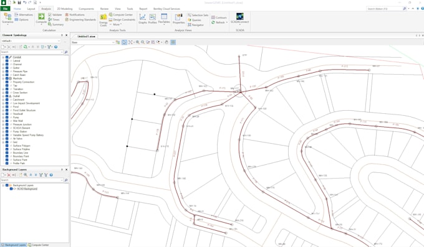Select the Untitled1 drawing document tab

tap(86, 36)
